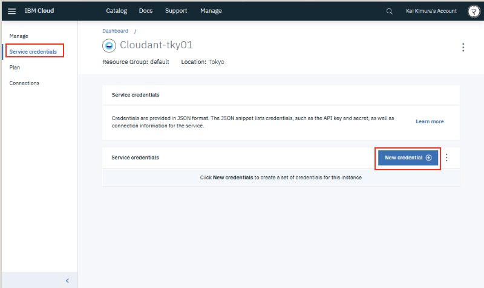Open the Catalog menu
484x288 pixels.
click(116, 11)
